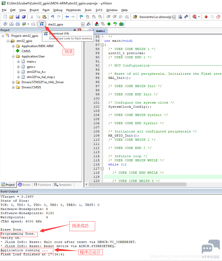Undo the last edit

click(x=52, y=17)
